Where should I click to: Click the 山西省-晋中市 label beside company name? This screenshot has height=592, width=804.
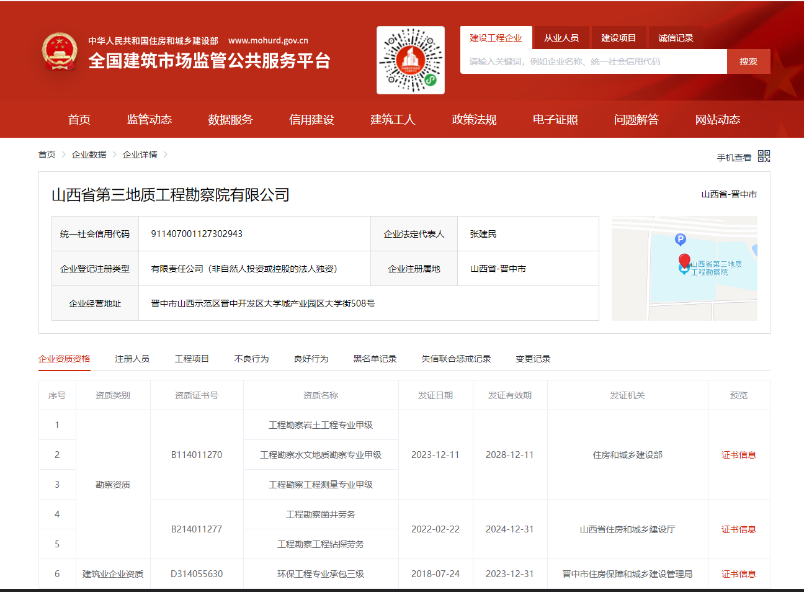729,194
